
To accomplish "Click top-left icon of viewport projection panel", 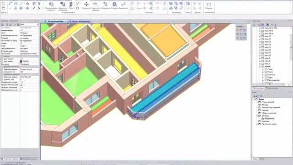I will (x=238, y=30).
